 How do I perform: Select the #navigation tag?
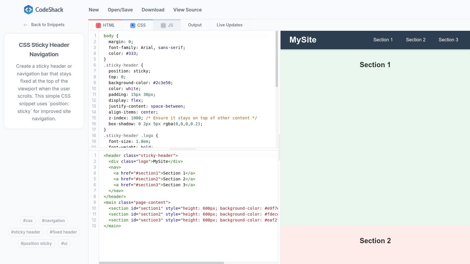[x=53, y=221]
